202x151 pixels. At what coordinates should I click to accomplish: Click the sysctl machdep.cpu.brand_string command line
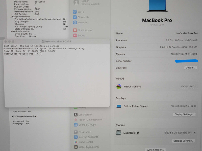[x=44, y=49]
